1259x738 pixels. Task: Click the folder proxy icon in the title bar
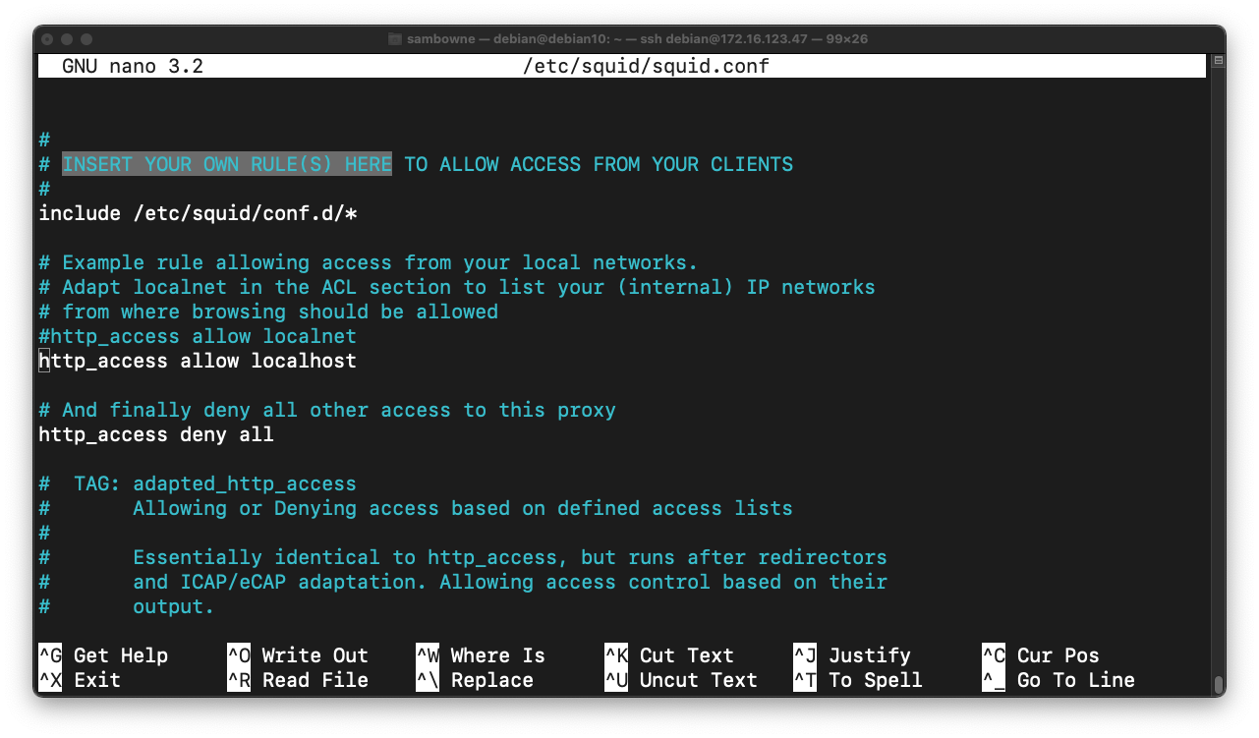395,39
